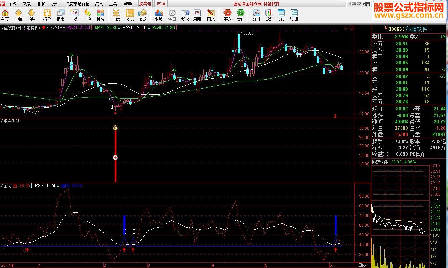The image size is (448, 268).
Task: Expand the 鱼网 indicator dropdown
Action: coord(2,185)
